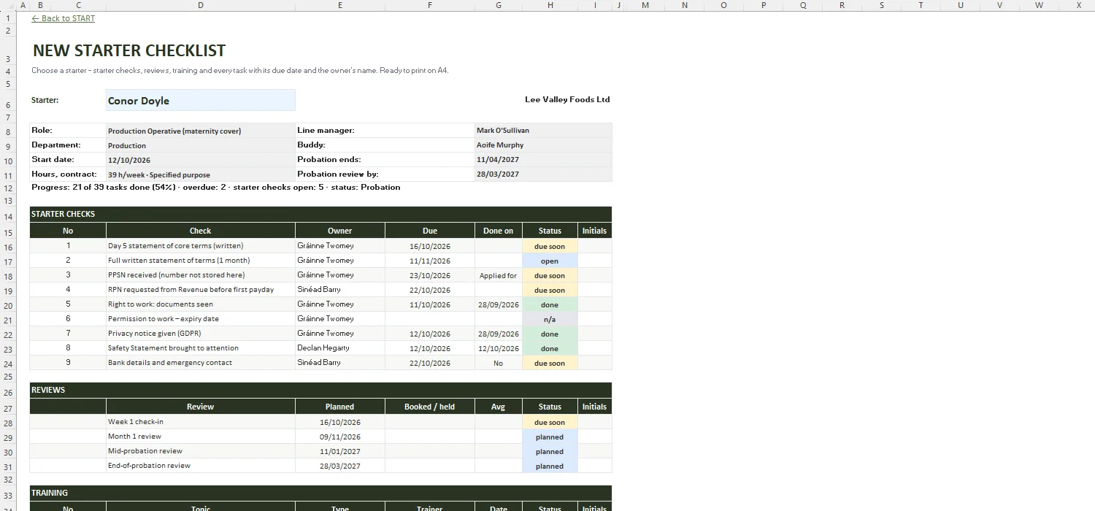Select column C header
This screenshot has width=1095, height=511.
pyautogui.click(x=78, y=5)
